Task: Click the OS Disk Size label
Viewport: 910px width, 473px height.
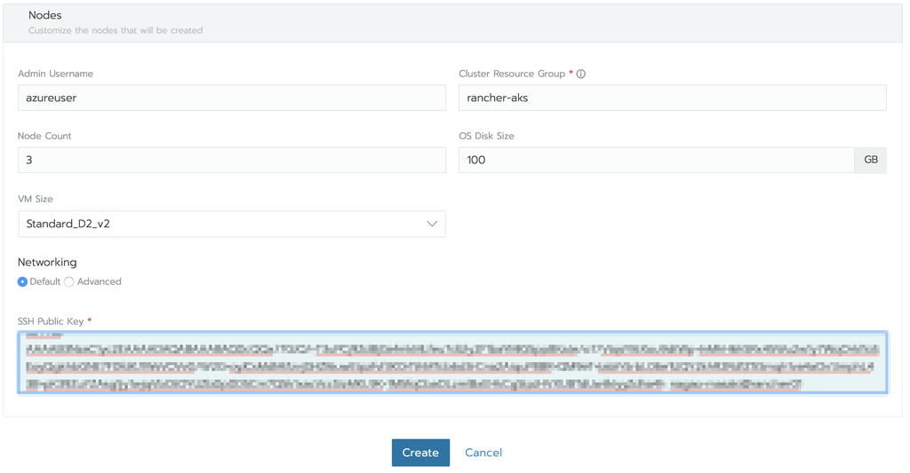Action: coord(486,136)
